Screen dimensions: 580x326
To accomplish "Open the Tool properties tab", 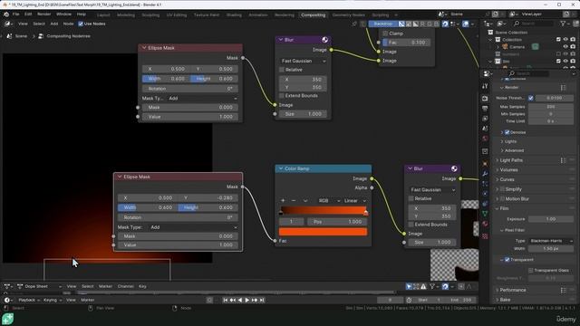I will pyautogui.click(x=485, y=86).
